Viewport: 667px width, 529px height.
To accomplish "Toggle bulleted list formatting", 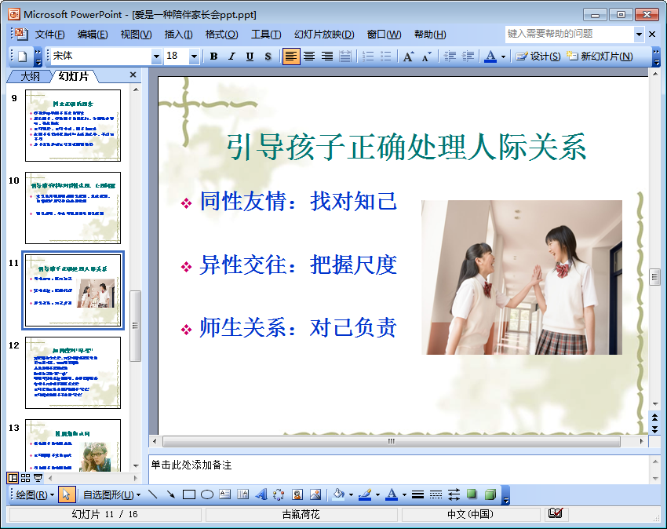I will (386, 57).
